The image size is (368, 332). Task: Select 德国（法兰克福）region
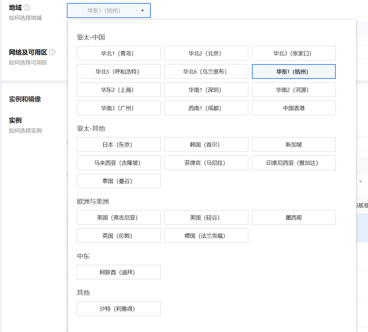click(x=206, y=236)
